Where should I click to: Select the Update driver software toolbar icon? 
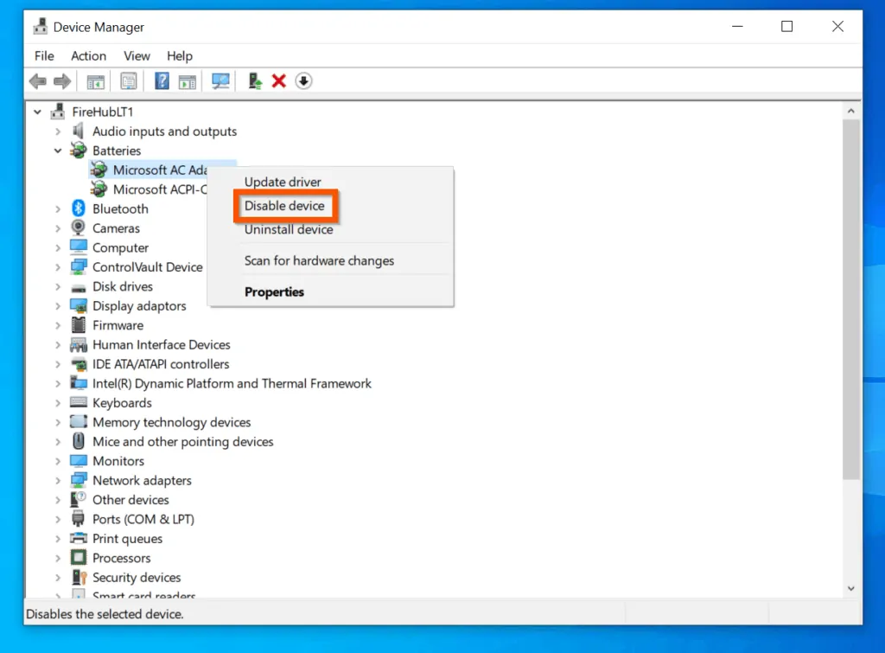coord(254,80)
